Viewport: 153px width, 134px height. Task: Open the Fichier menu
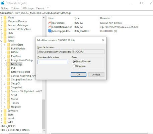pos(5,8)
